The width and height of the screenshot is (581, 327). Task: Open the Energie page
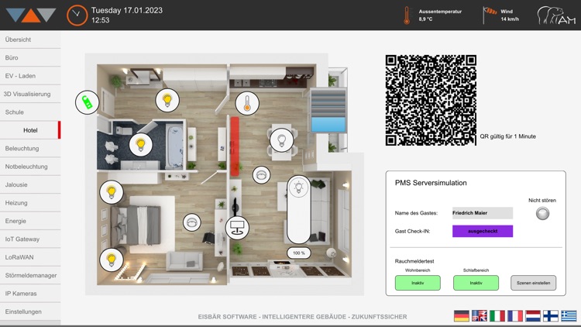pyautogui.click(x=30, y=221)
